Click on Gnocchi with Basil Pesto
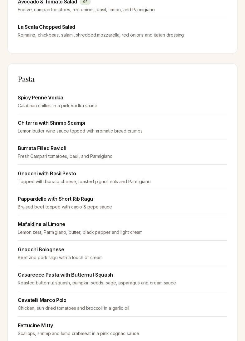 [x=47, y=174]
